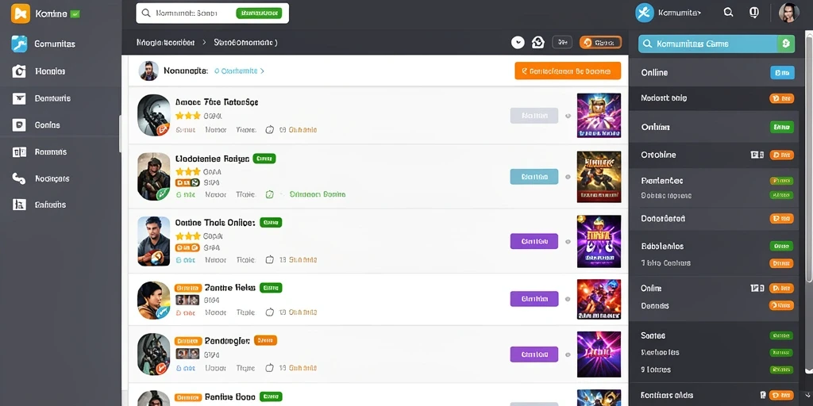Click purple button in Rendoogler row

tap(534, 354)
